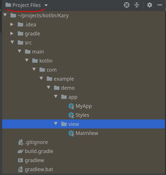Open the Project Files view dropdown
Viewport: 166px width, 175px height.
point(46,5)
